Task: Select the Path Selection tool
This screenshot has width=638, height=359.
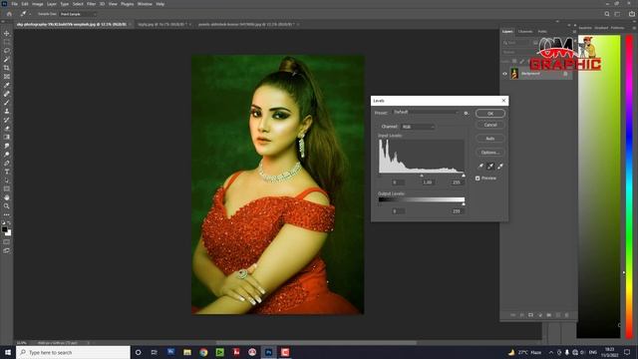Action: click(x=7, y=180)
